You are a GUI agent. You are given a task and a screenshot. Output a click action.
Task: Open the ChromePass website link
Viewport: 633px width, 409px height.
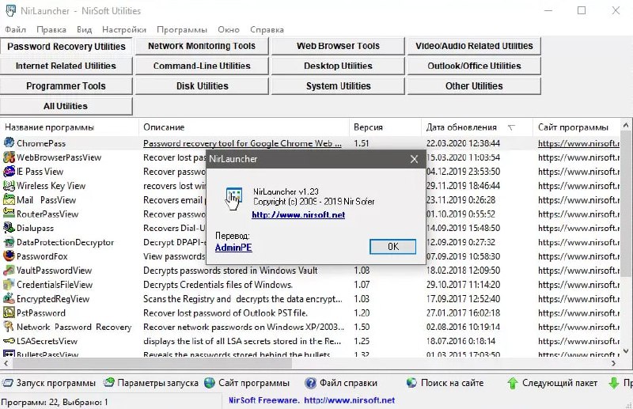578,143
